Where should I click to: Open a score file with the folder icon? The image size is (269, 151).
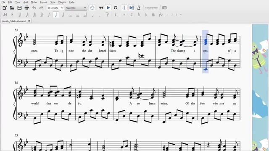(x=12, y=8)
